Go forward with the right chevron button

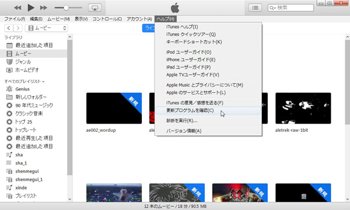click(18, 28)
